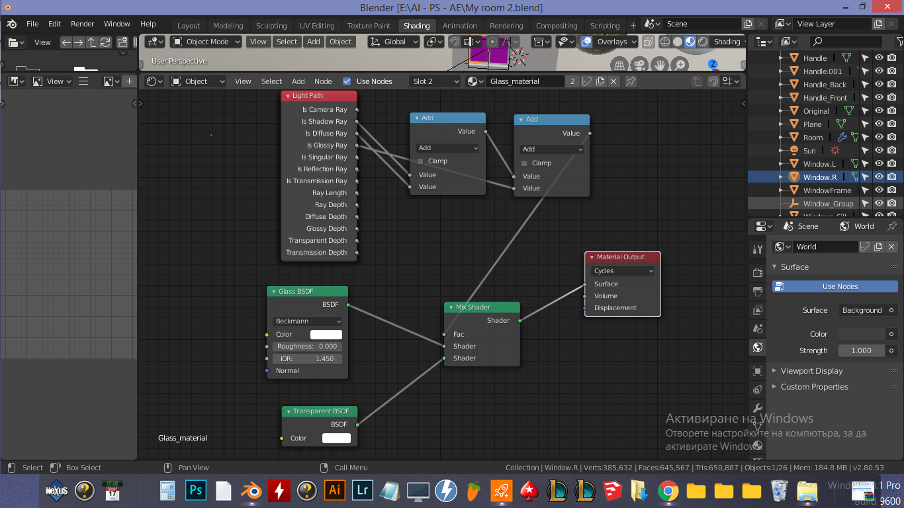This screenshot has height=508, width=904.
Task: Open the World properties tab
Action: [x=758, y=347]
